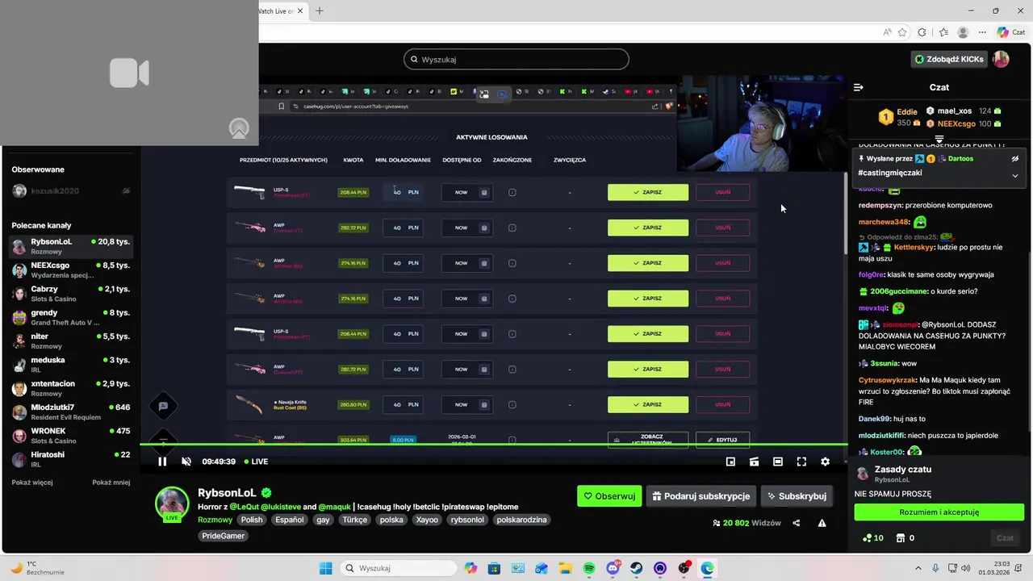Accept chat rules with Rozumiem i akceptuję

click(939, 512)
